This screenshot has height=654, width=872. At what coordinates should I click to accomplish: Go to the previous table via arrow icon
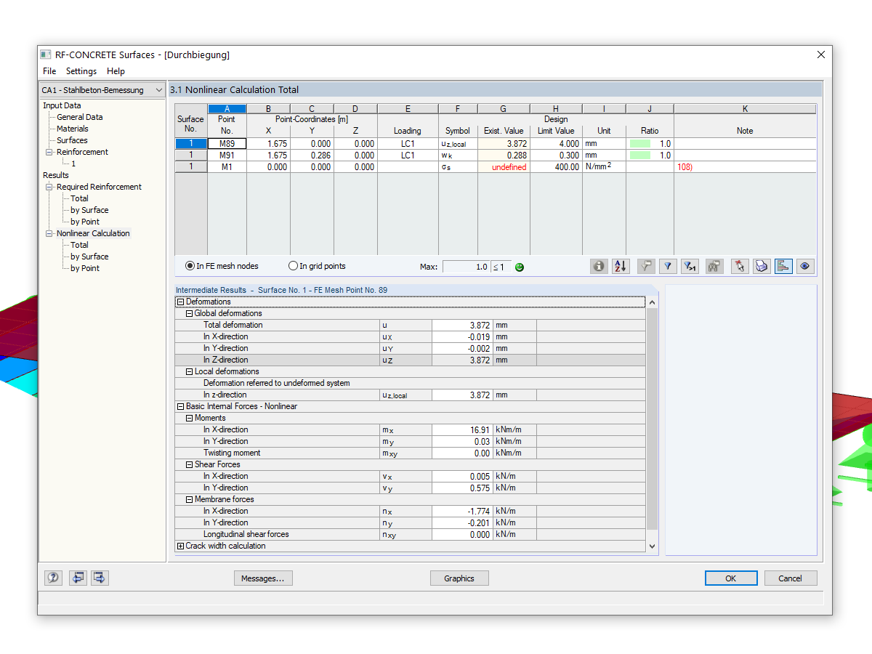click(x=78, y=578)
